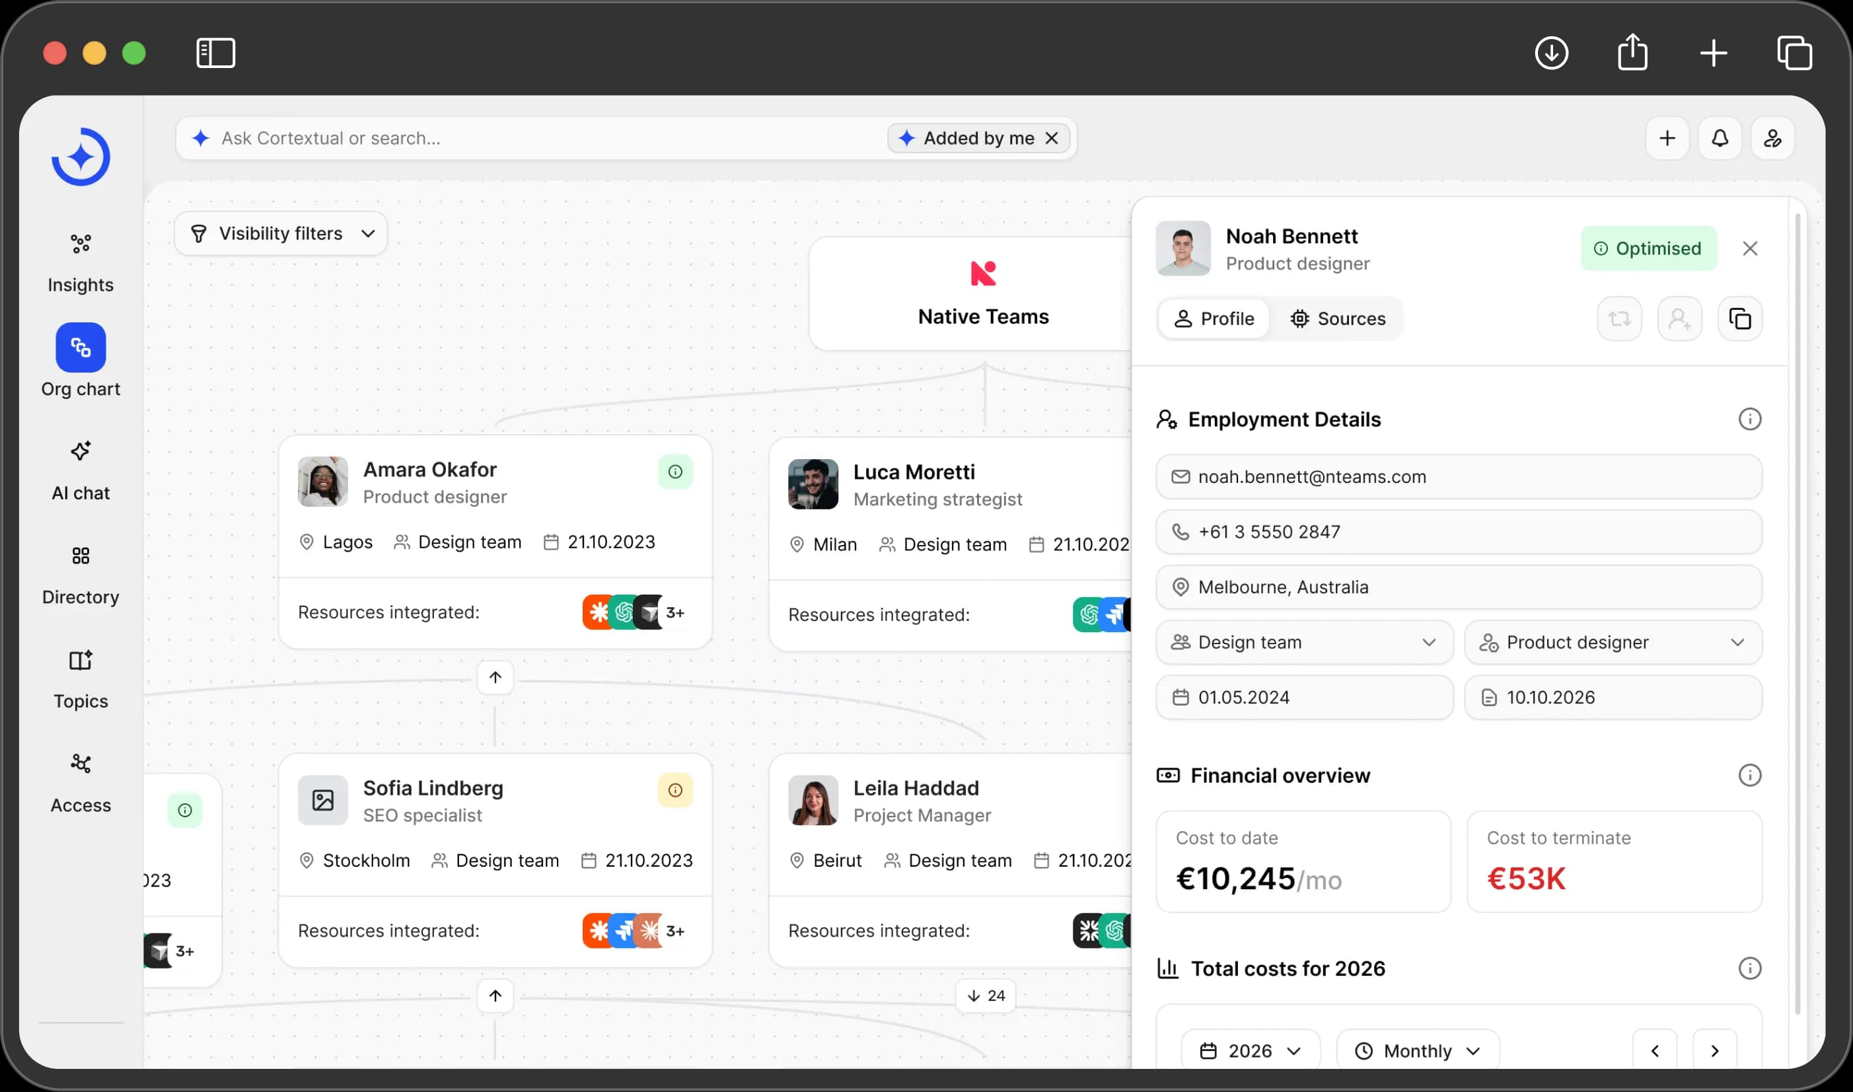
Task: Open the Access section
Action: (80, 783)
